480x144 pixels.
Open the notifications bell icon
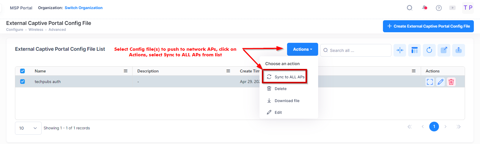pos(424,8)
